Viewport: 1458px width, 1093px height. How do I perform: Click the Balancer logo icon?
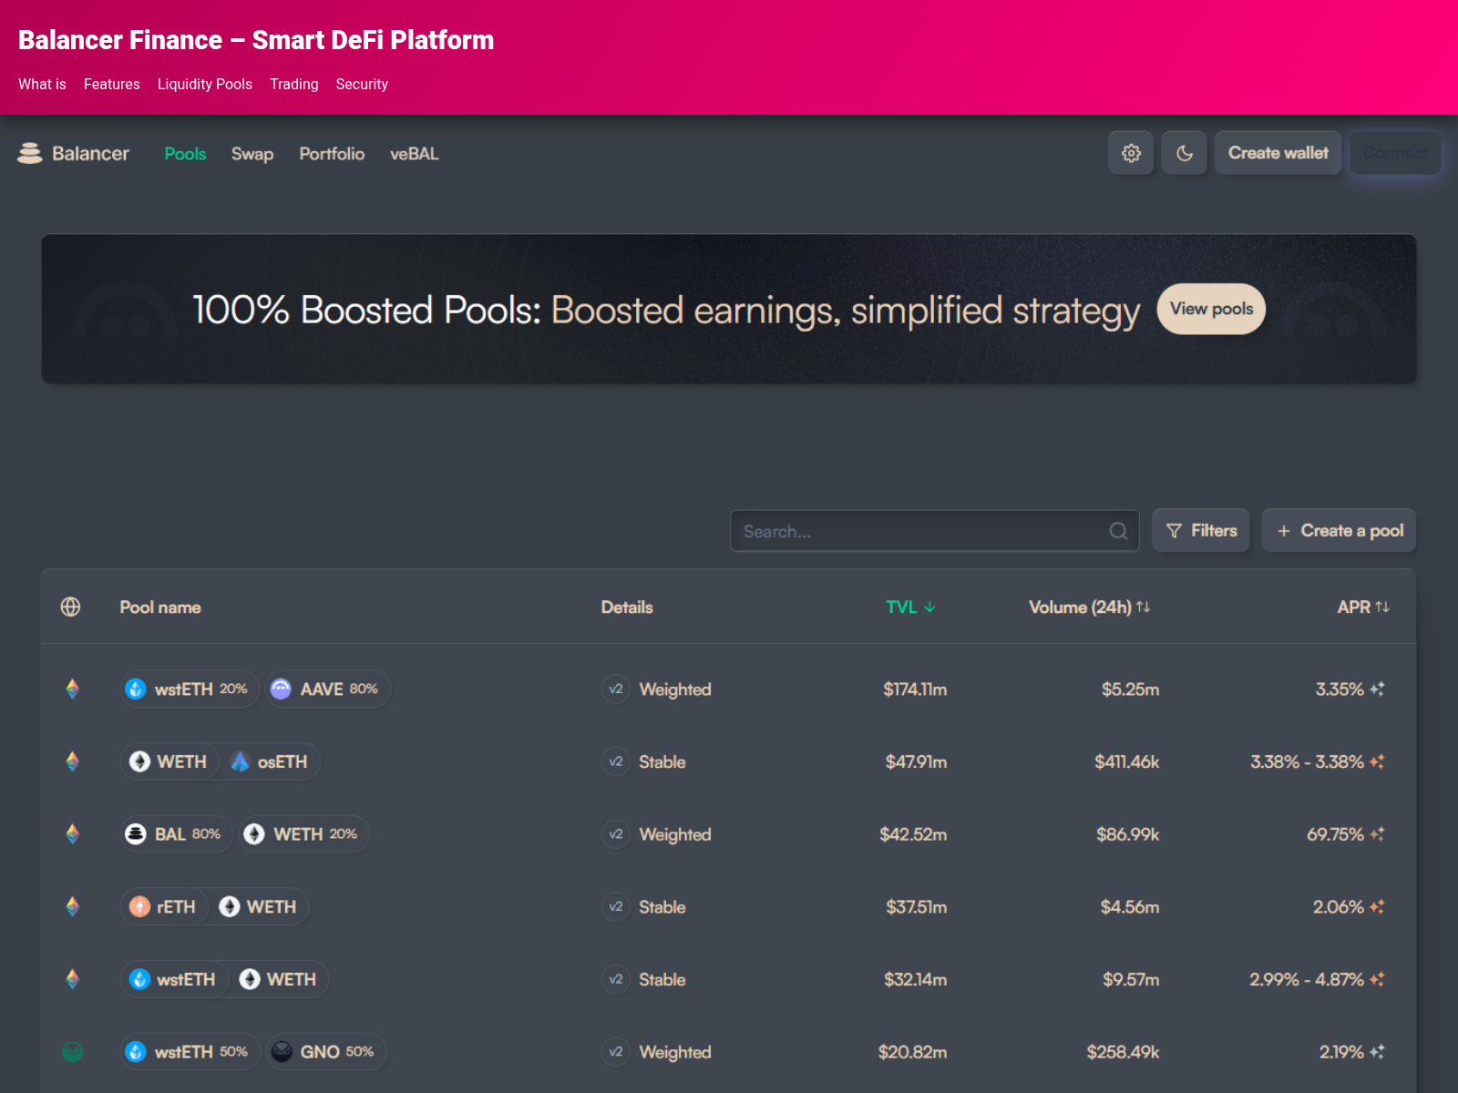30,154
